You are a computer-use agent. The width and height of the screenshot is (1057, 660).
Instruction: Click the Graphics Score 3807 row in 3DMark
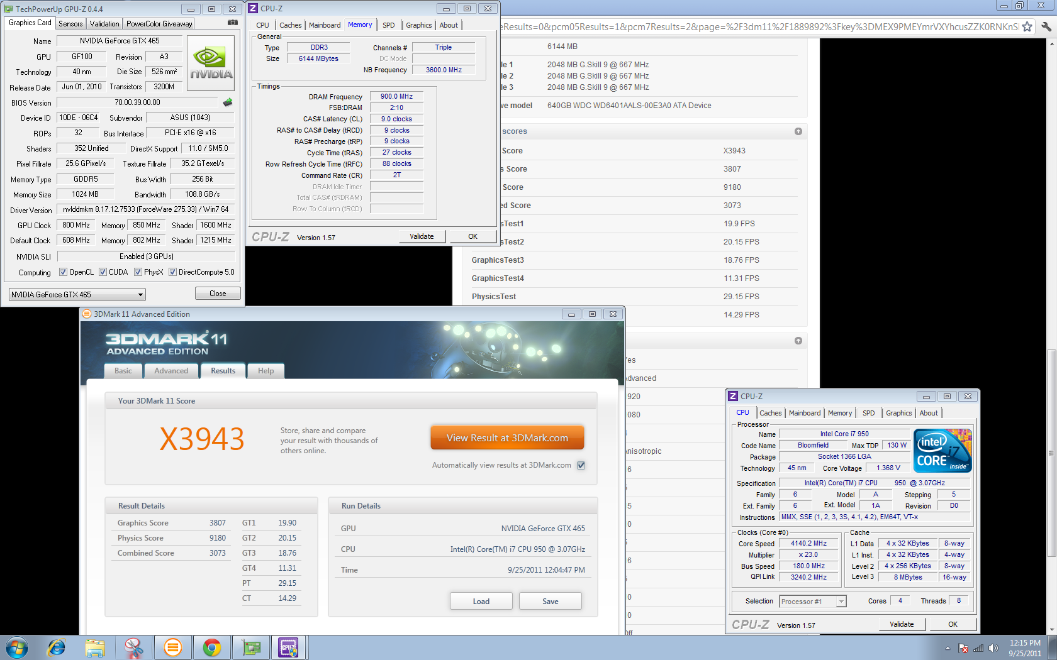pos(172,523)
